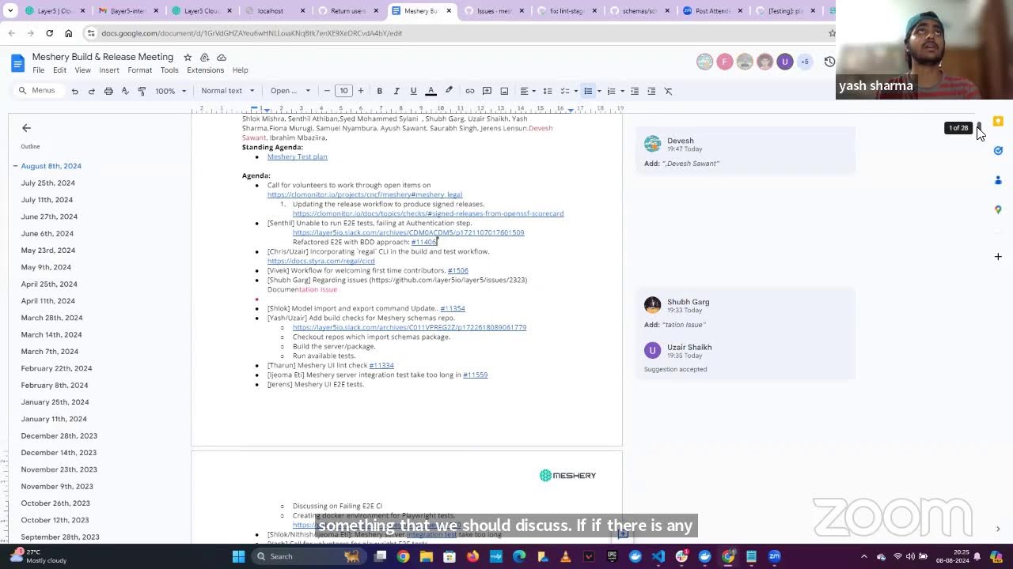1013x569 pixels.
Task: Star the Meshery Build & Release Meeting document
Action: [188, 58]
